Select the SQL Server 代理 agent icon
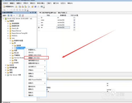 (x=8, y=75)
